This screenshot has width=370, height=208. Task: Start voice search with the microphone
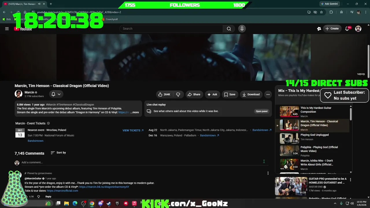coord(242,29)
